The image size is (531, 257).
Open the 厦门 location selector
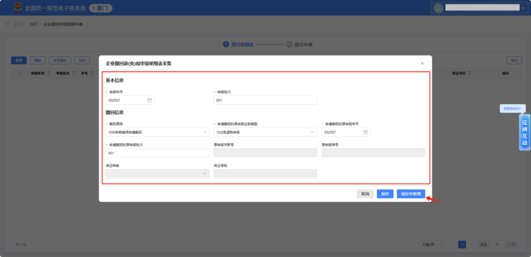101,8
